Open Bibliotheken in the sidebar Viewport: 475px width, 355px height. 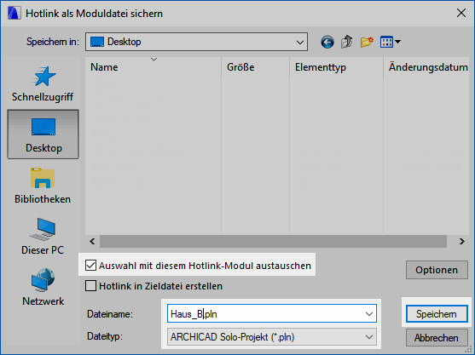pos(43,186)
